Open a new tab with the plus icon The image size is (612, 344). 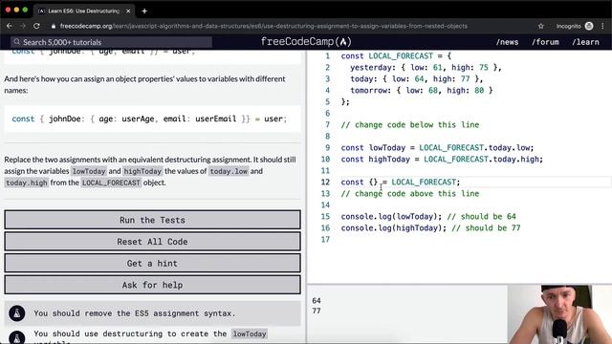click(144, 11)
